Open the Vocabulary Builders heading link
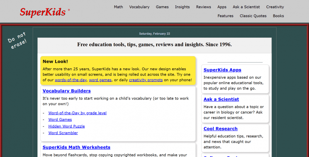Viewport: 309px width, 157px height. (67, 91)
